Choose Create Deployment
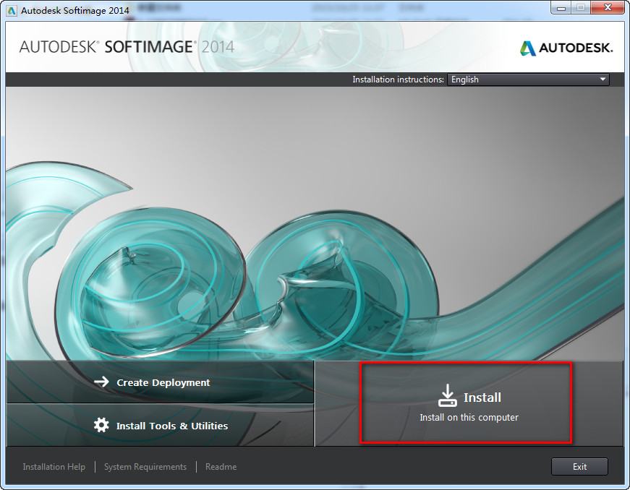Viewport: 630px width, 490px height. pos(160,382)
